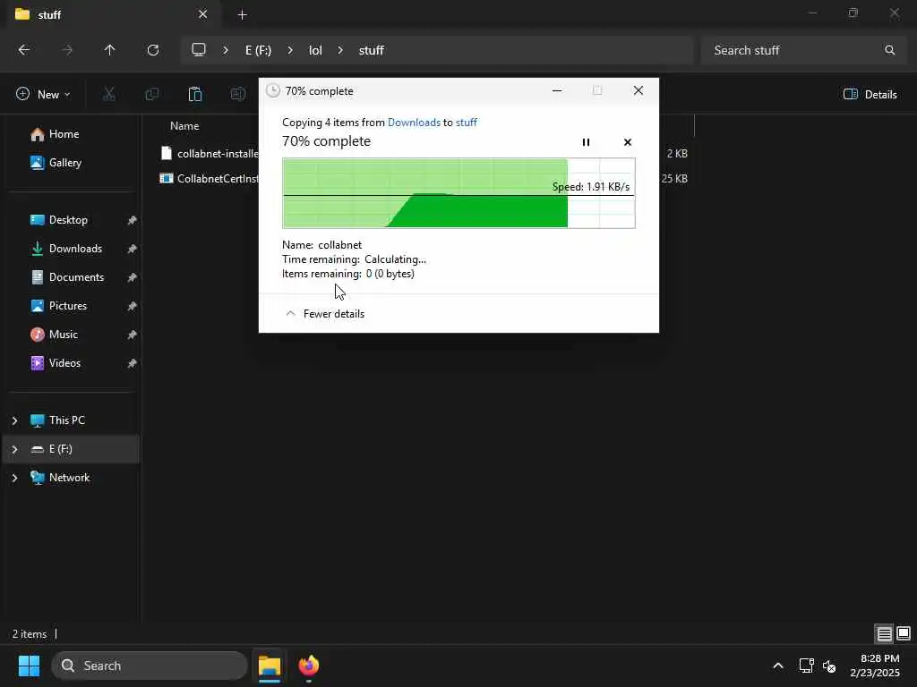Switch to large thumbnails view in the status bar

tap(904, 634)
